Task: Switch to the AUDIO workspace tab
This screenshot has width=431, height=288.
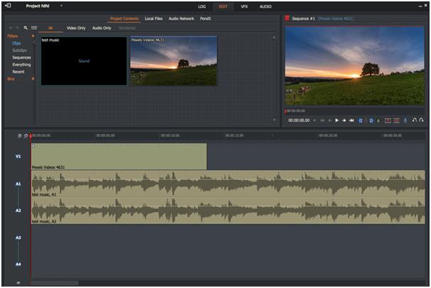Action: point(265,6)
